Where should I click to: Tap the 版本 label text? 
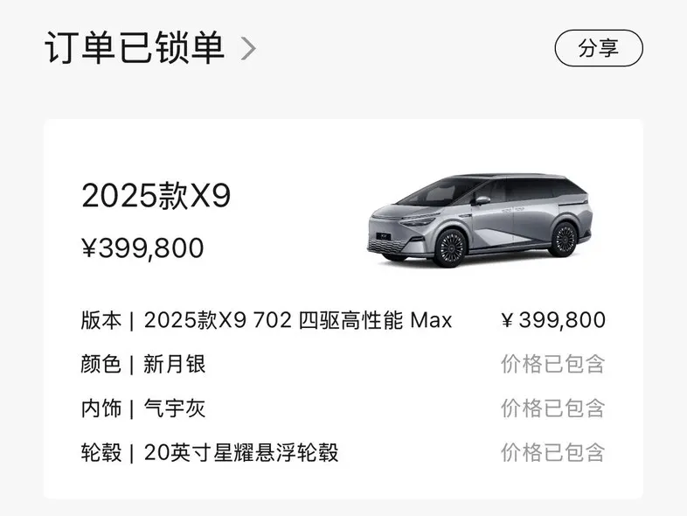click(101, 320)
